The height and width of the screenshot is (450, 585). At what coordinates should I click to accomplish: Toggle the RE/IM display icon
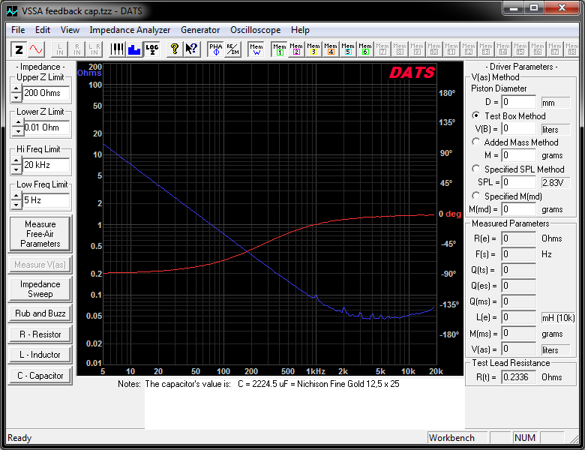[x=232, y=49]
